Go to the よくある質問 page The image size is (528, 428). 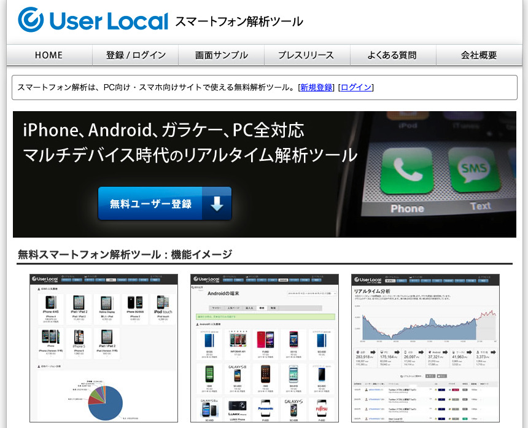click(x=392, y=55)
